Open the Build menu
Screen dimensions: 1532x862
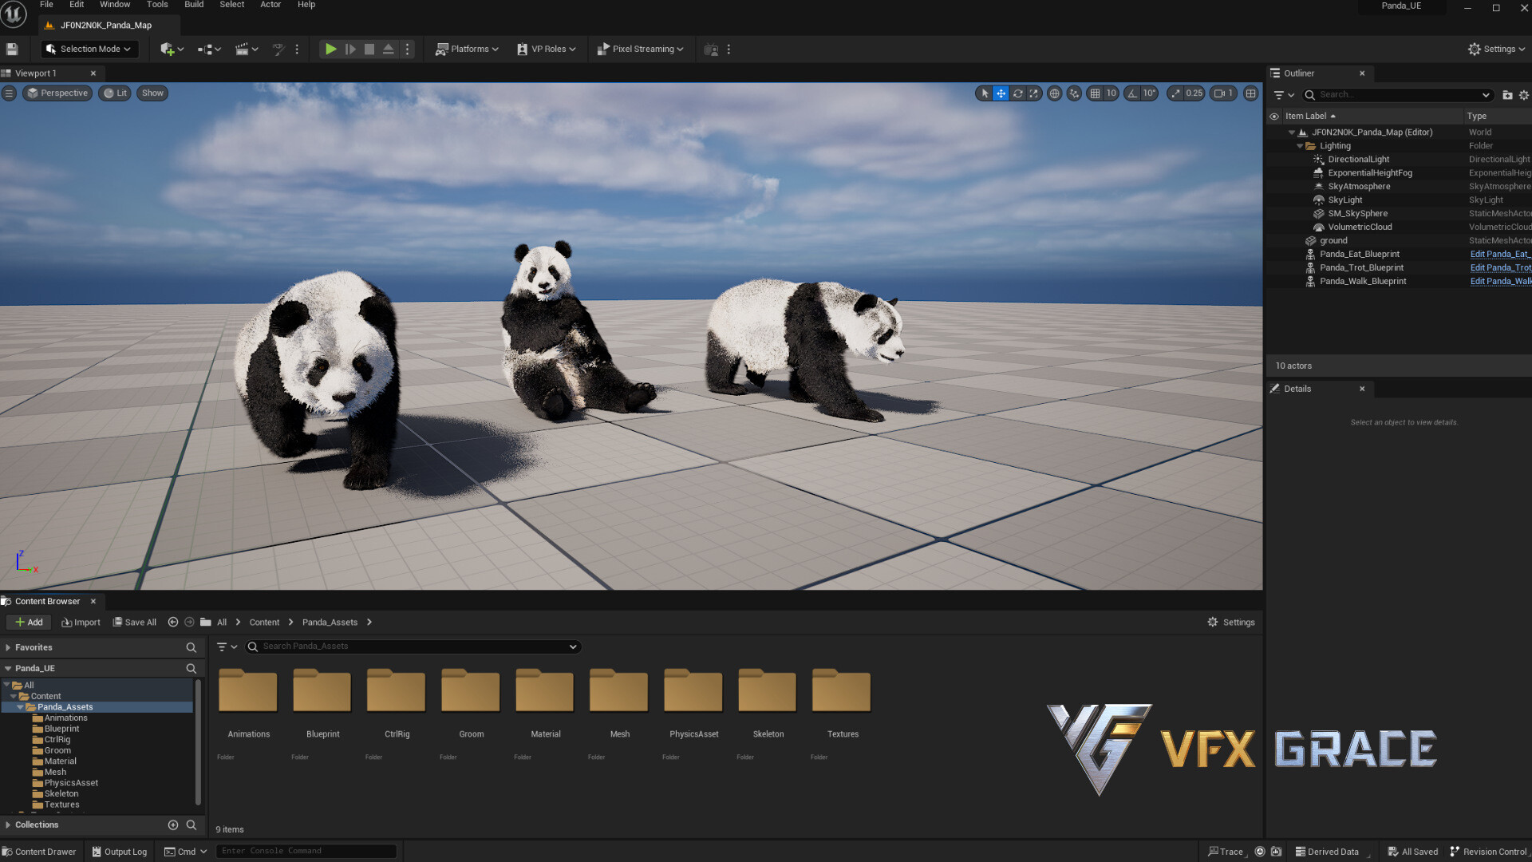click(x=193, y=5)
